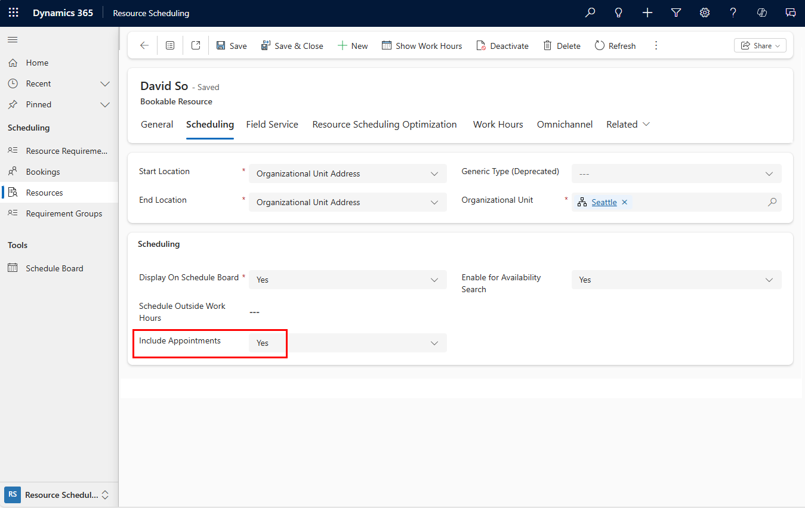Collapse the sidebar using the hamburger icon
This screenshot has width=805, height=508.
click(x=12, y=40)
